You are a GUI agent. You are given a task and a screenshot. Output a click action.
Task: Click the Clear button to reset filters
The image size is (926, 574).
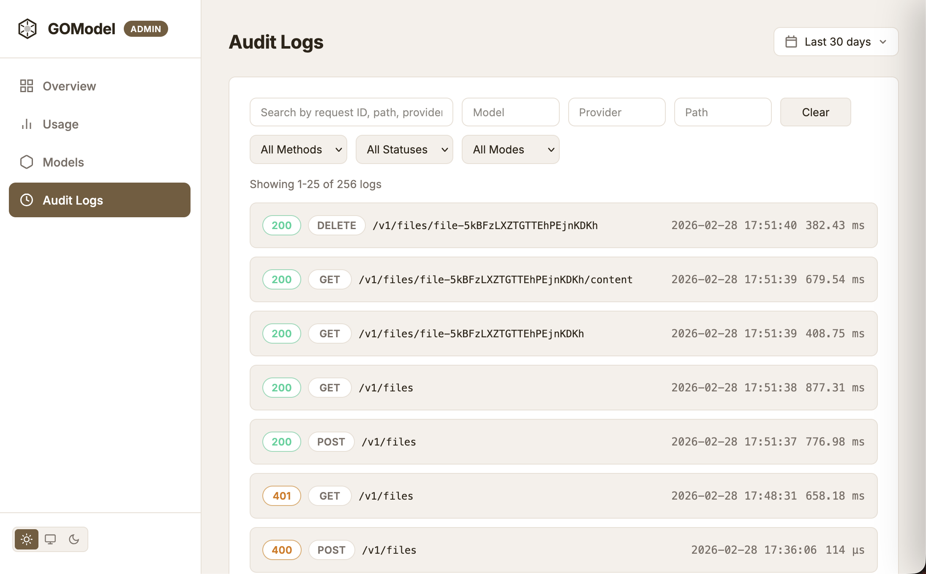point(815,112)
